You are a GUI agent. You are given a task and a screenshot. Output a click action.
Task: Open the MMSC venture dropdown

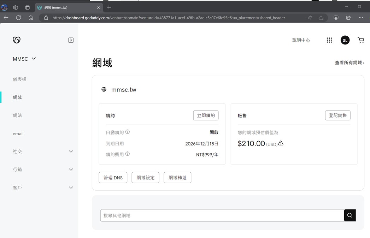(24, 59)
